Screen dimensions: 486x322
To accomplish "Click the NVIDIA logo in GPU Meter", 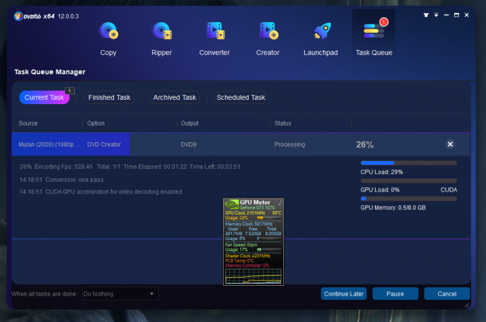I will [x=231, y=204].
